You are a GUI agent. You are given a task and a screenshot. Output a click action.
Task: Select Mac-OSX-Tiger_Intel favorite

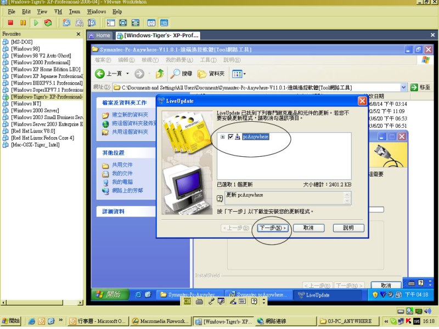coord(35,145)
